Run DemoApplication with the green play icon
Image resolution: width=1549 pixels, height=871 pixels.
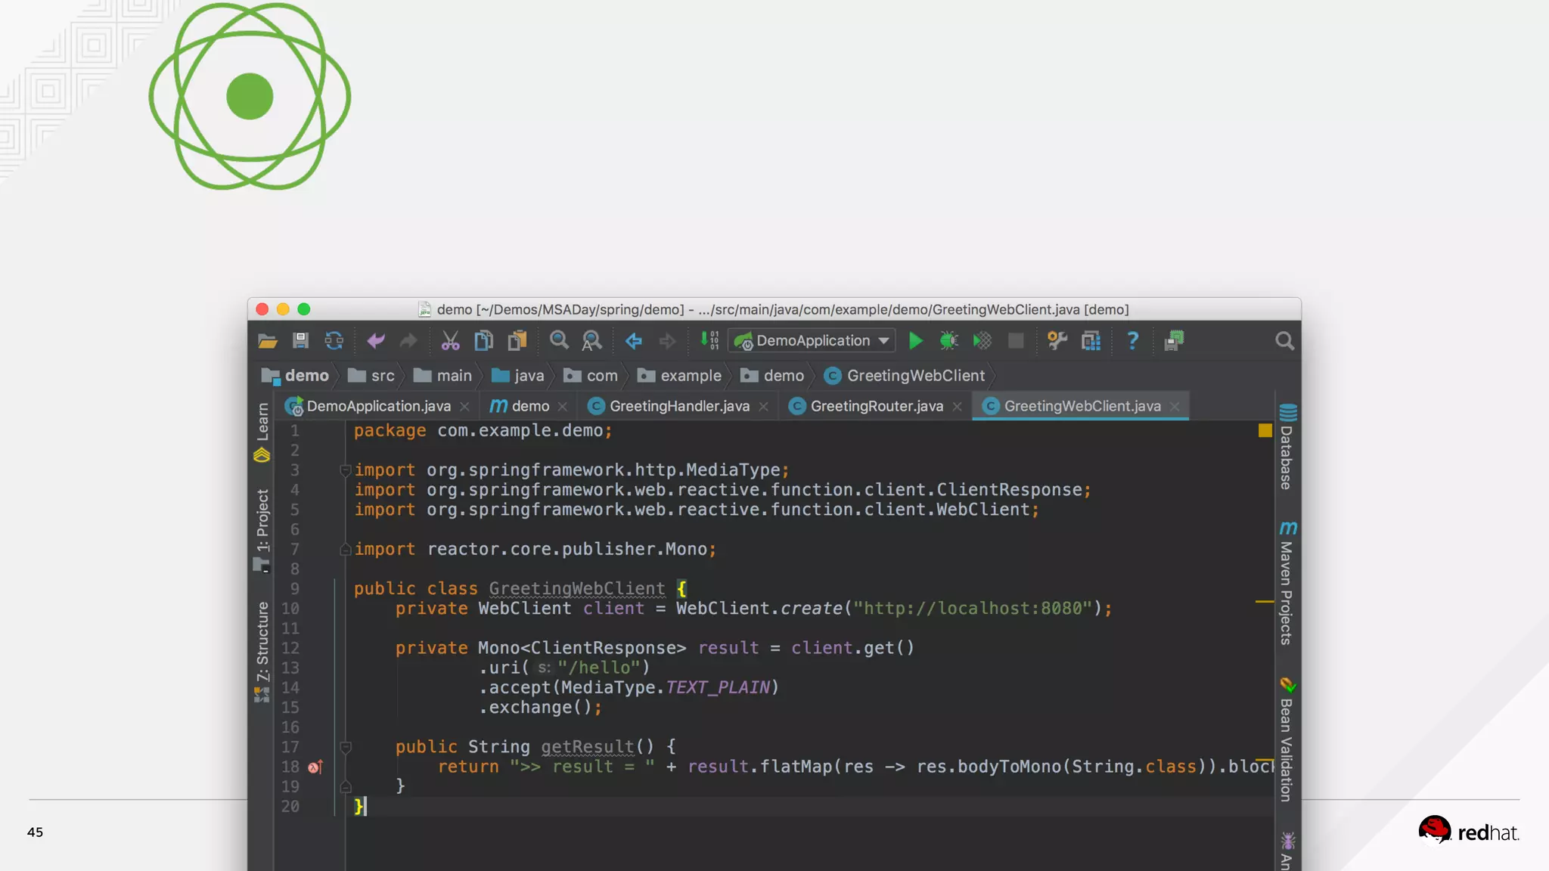(915, 341)
